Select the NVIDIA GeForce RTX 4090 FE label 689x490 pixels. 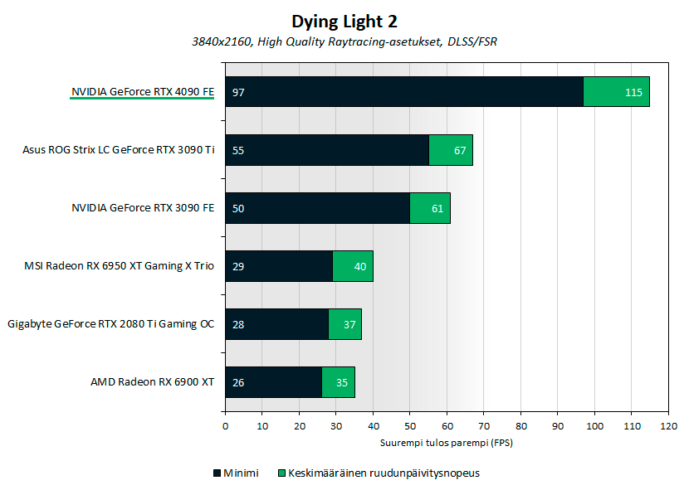click(143, 92)
